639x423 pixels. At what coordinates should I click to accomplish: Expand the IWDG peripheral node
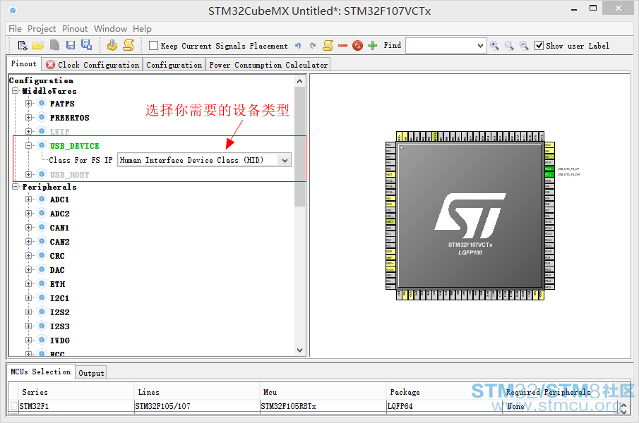[28, 340]
